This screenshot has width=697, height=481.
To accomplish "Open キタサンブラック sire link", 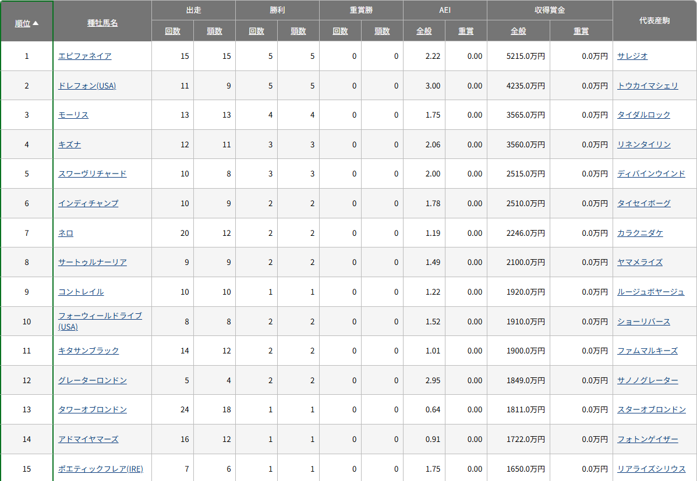I will [x=89, y=351].
